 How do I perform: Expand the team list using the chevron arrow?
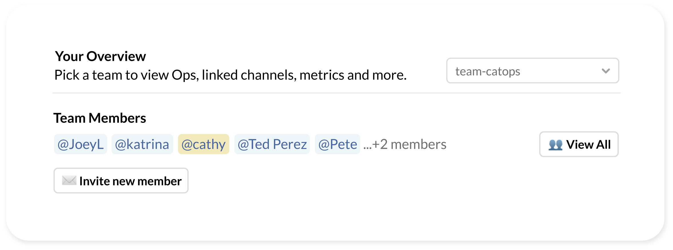(x=606, y=71)
